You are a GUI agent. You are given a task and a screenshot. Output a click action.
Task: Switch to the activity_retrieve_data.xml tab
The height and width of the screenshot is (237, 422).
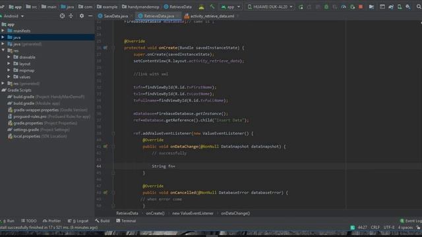tap(210, 16)
